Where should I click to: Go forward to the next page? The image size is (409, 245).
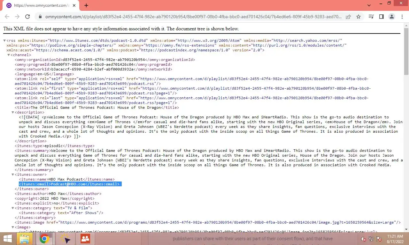coord(17,17)
